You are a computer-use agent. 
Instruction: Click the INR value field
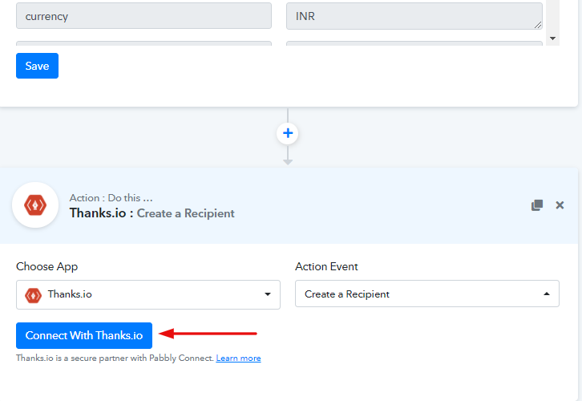414,16
